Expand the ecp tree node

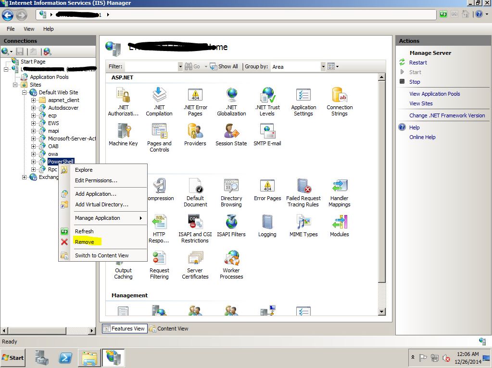tap(33, 115)
